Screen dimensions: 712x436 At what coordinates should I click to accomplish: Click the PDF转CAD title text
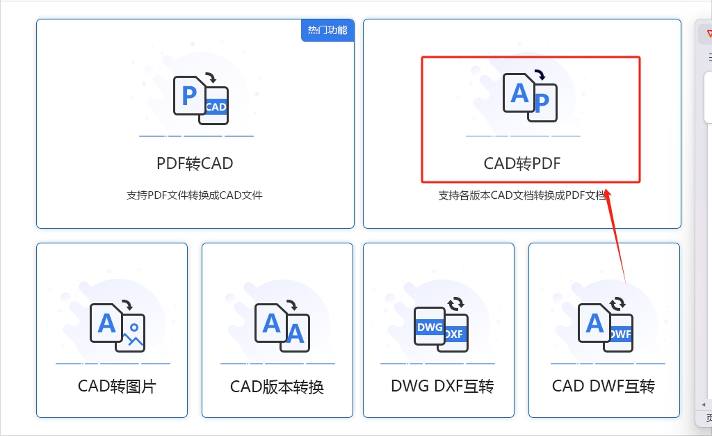(195, 163)
